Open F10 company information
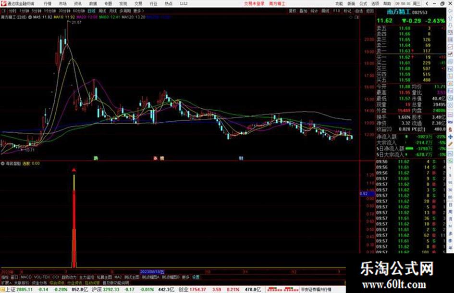 336,11
